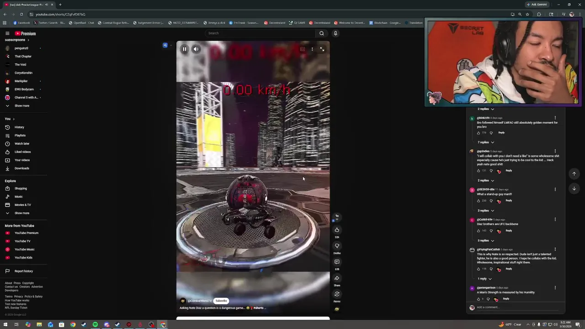Enter fullscreen on the Short player
The height and width of the screenshot is (329, 585).
pyautogui.click(x=322, y=49)
